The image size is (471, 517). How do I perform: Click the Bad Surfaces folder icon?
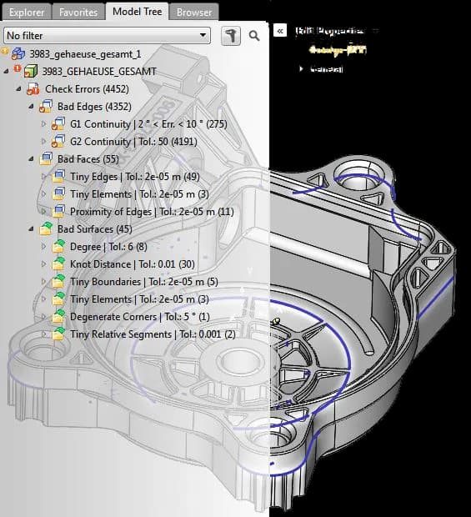pos(46,228)
